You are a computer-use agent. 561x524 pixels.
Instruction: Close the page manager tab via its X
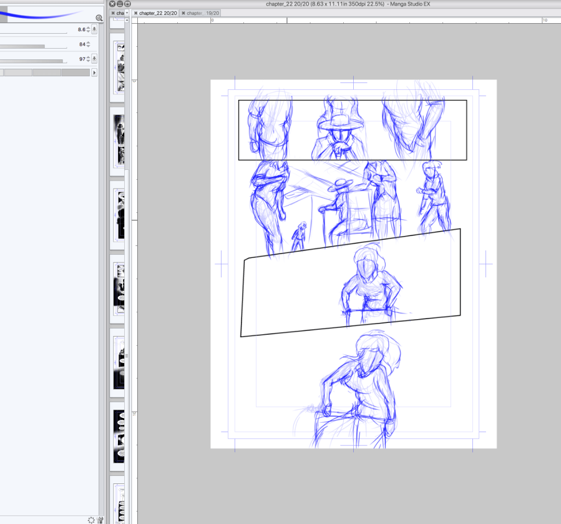[113, 13]
